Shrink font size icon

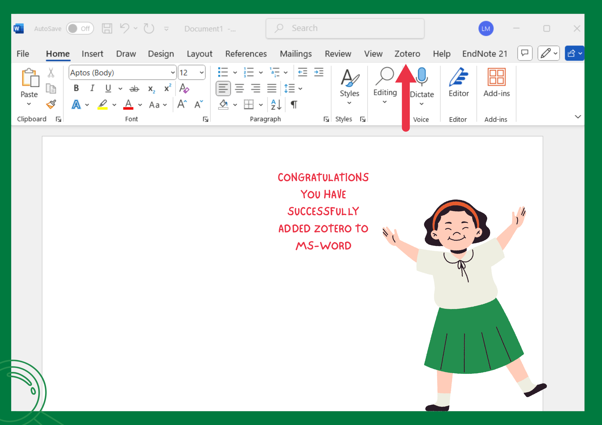point(199,104)
